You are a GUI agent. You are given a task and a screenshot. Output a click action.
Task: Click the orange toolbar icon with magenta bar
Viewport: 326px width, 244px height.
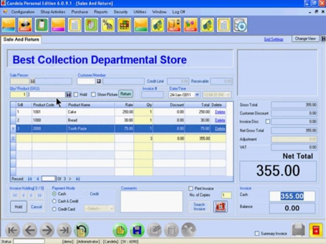pyautogui.click(x=58, y=25)
